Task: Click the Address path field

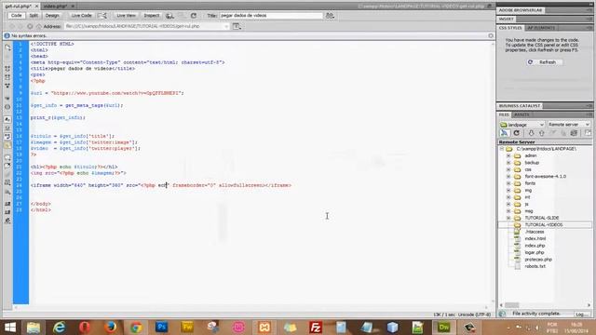Action: click(146, 26)
